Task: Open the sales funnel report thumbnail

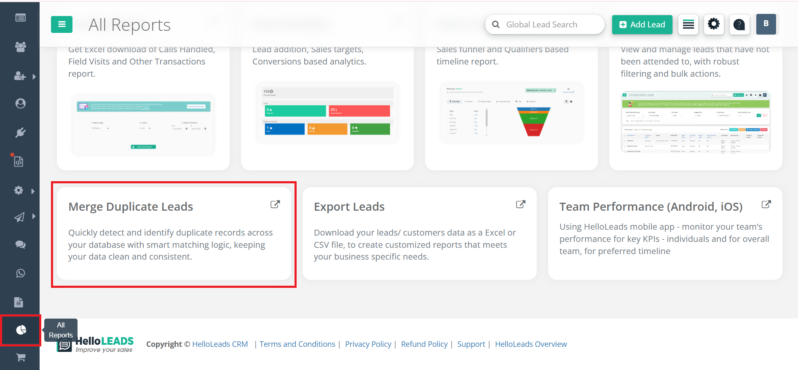Action: (511, 113)
